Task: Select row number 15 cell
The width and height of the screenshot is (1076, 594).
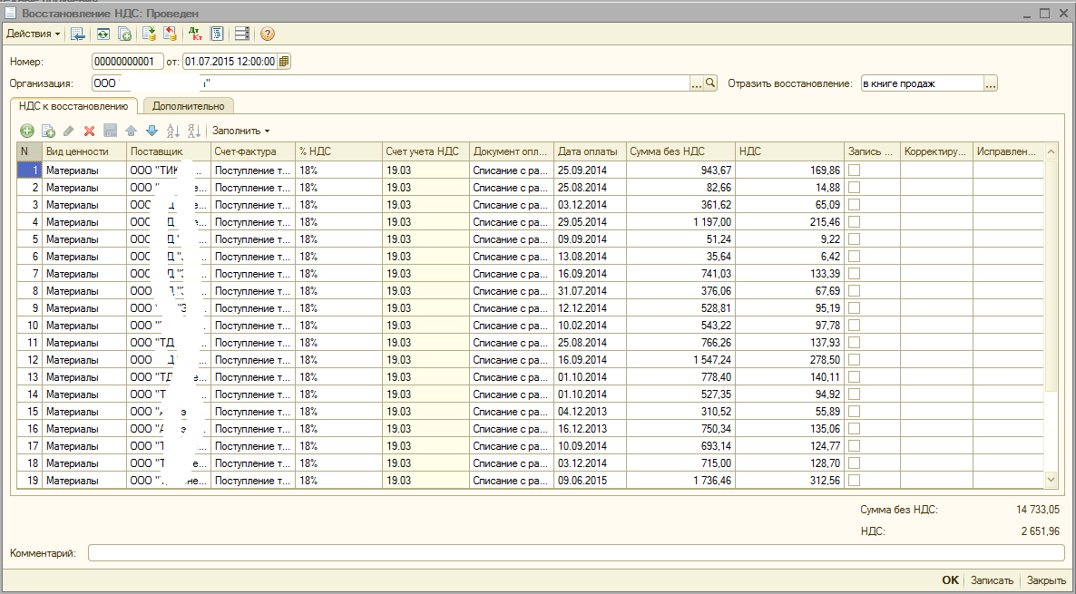Action: (x=30, y=412)
